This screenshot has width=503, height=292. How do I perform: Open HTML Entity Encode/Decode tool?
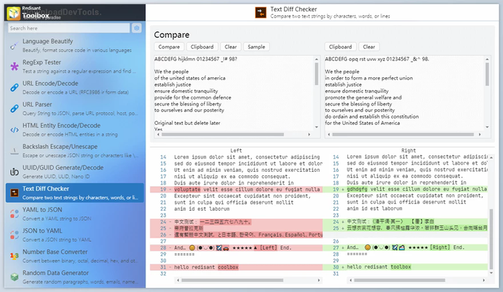point(74,130)
